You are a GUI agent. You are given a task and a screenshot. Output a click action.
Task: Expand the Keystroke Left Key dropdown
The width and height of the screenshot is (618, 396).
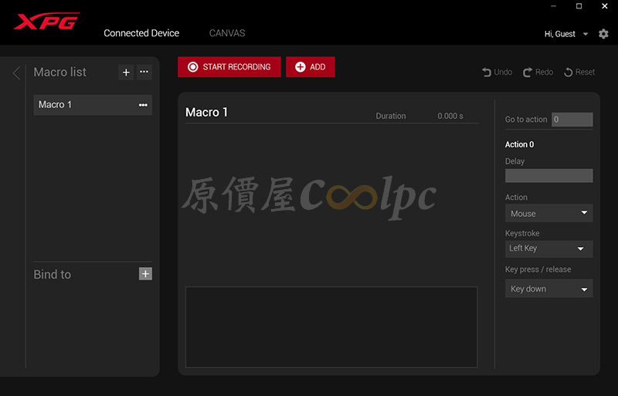click(548, 249)
